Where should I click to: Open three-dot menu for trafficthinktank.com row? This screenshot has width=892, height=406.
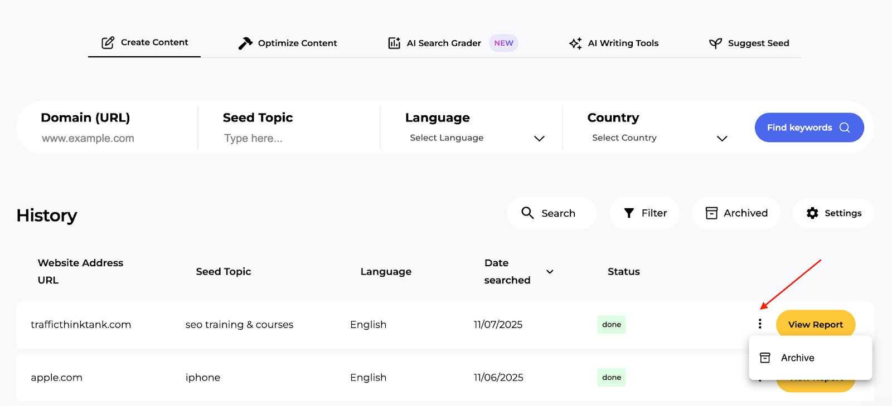760,324
